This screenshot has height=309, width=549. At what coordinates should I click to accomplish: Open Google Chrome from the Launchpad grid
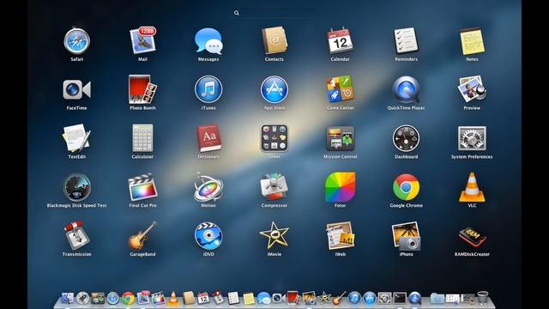pos(406,187)
